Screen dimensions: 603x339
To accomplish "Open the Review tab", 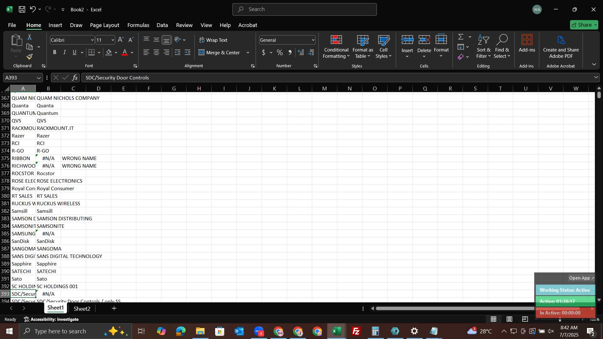I will click(x=184, y=25).
